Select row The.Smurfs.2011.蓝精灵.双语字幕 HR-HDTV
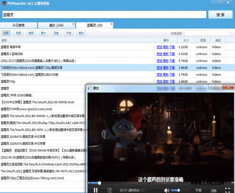The image size is (235, 193). (x=43, y=171)
